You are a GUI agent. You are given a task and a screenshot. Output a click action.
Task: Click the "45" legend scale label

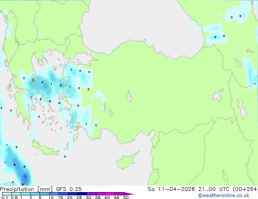pos(116,197)
